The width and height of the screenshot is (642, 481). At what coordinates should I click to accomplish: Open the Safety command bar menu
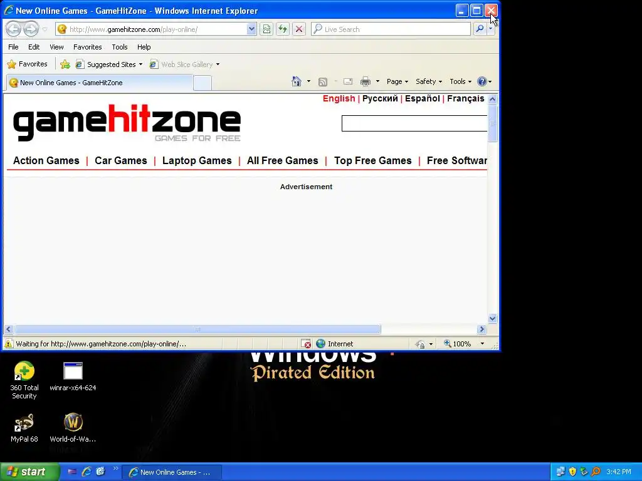429,81
